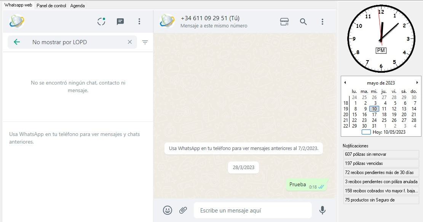Open '607 pólizas sin renovar' notification
Viewport: 423px width, 222px height.
tap(381, 154)
